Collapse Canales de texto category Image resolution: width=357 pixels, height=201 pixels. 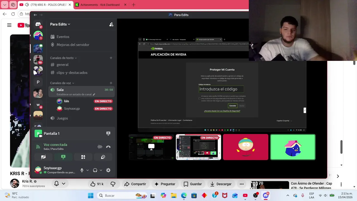pyautogui.click(x=63, y=58)
